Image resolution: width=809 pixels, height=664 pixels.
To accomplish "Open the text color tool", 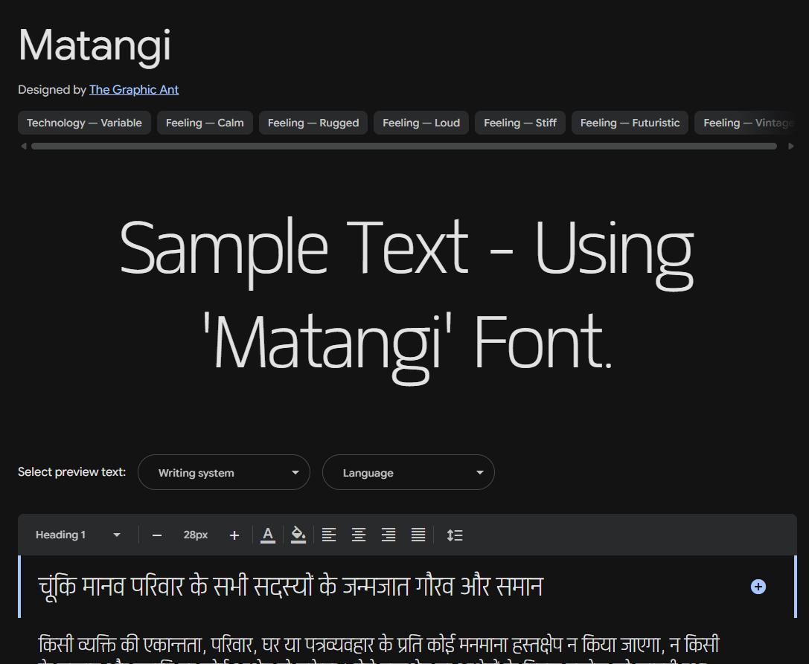I will [x=268, y=535].
